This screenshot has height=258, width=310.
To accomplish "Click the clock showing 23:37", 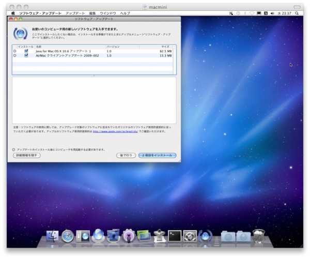I will 285,13.
